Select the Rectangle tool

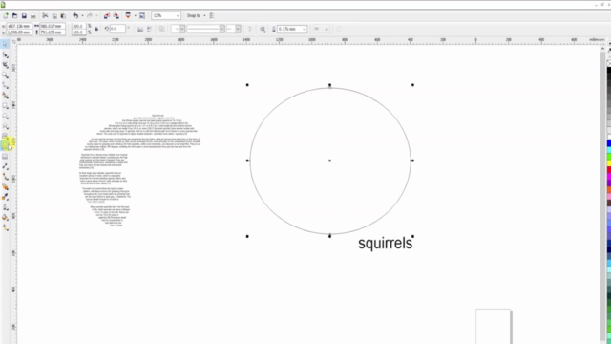[x=5, y=106]
